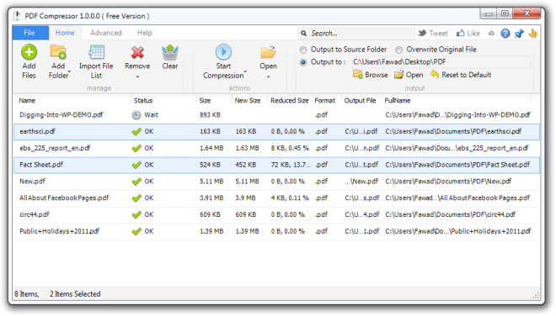This screenshot has width=556, height=316.
Task: Switch to the Home tab
Action: 65,33
